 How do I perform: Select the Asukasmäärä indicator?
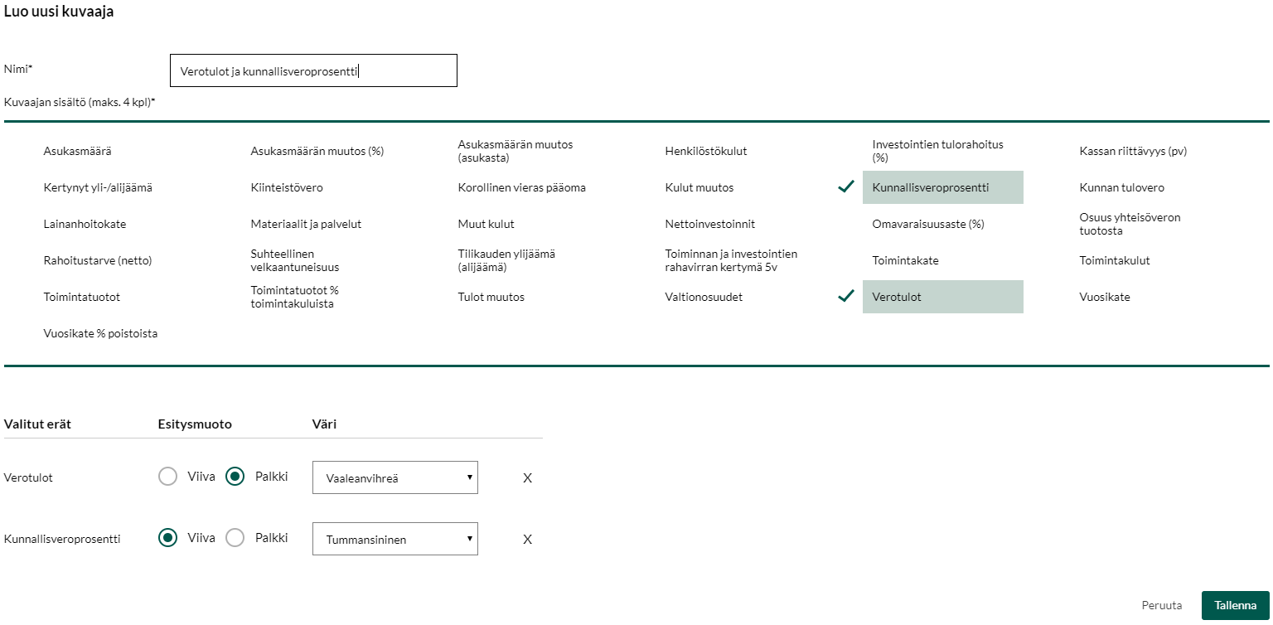pyautogui.click(x=77, y=151)
